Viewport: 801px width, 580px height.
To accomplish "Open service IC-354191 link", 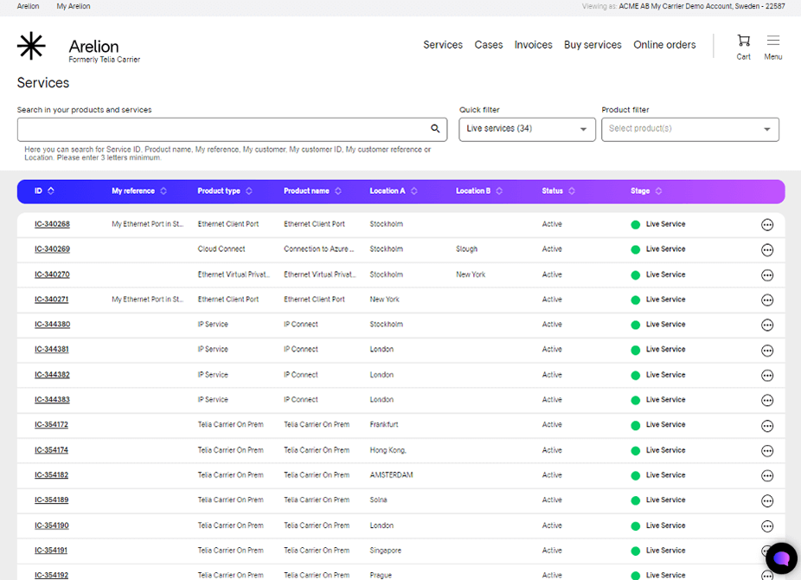I will coord(50,551).
